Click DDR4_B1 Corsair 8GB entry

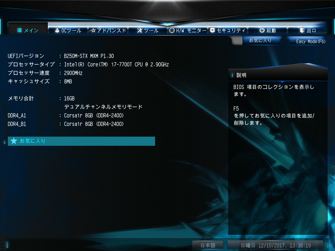point(94,124)
